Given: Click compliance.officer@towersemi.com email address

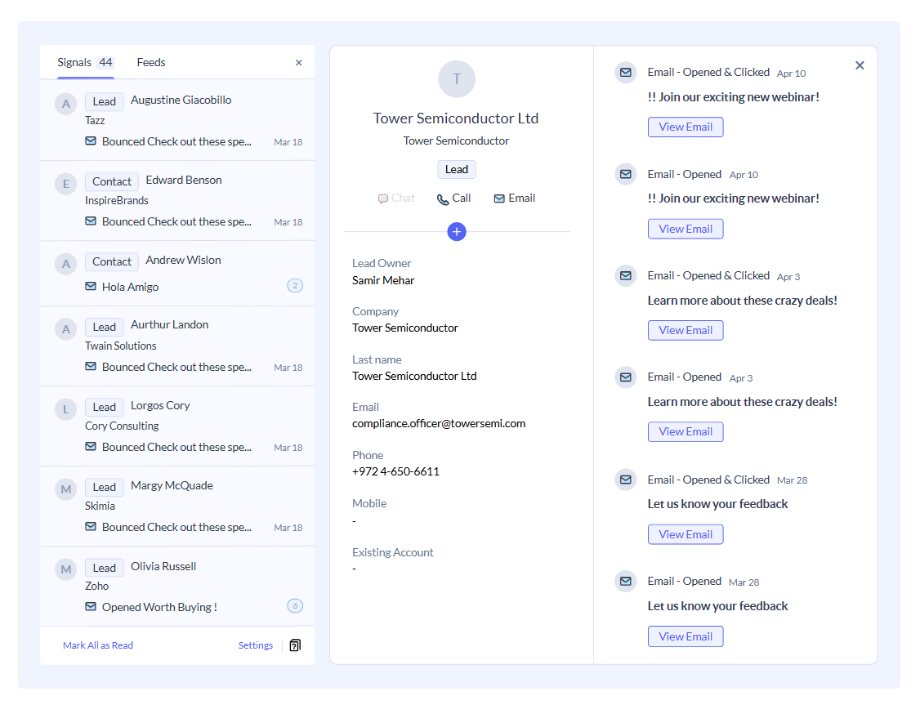Looking at the screenshot, I should pos(439,423).
